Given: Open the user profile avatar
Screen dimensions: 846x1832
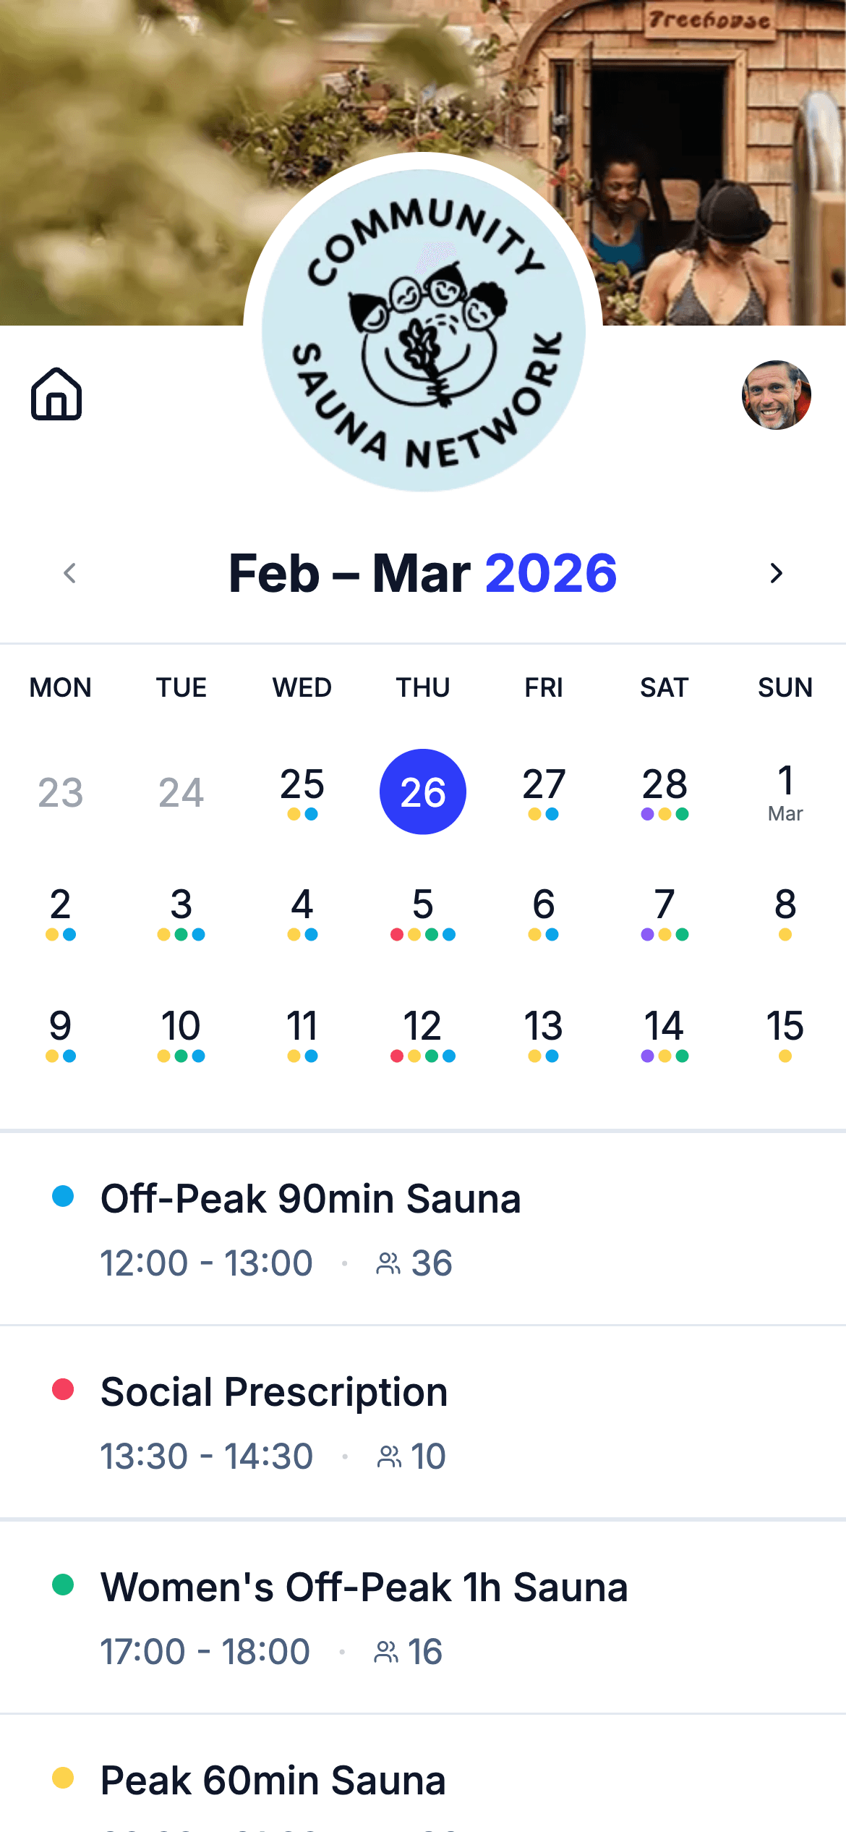Looking at the screenshot, I should coord(776,395).
